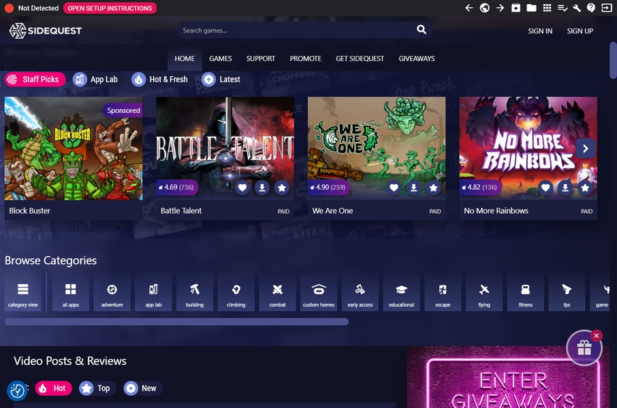
Task: Open the SUPPORT navigation tab
Action: 261,58
